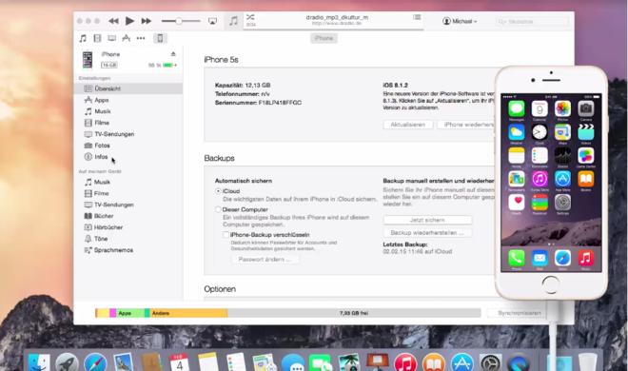Viewport: 628px width, 371px height.
Task: Open App Store from the Dock
Action: click(462, 362)
